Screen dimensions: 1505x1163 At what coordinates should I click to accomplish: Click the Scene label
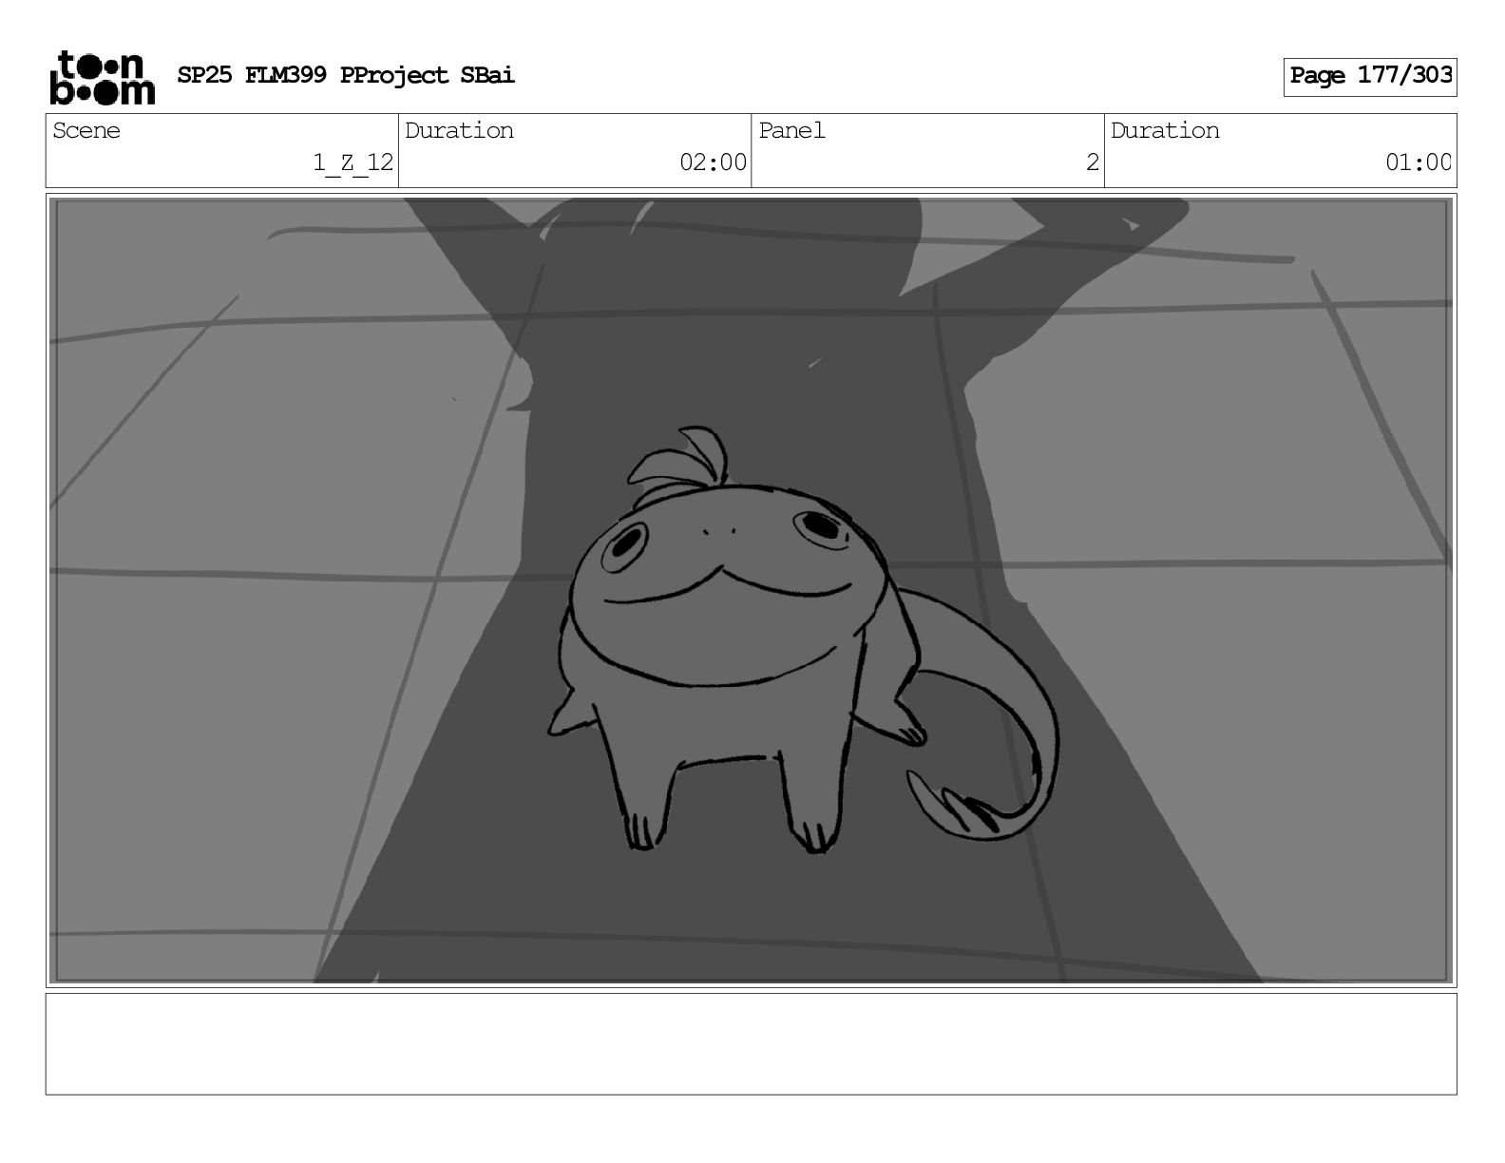(86, 130)
